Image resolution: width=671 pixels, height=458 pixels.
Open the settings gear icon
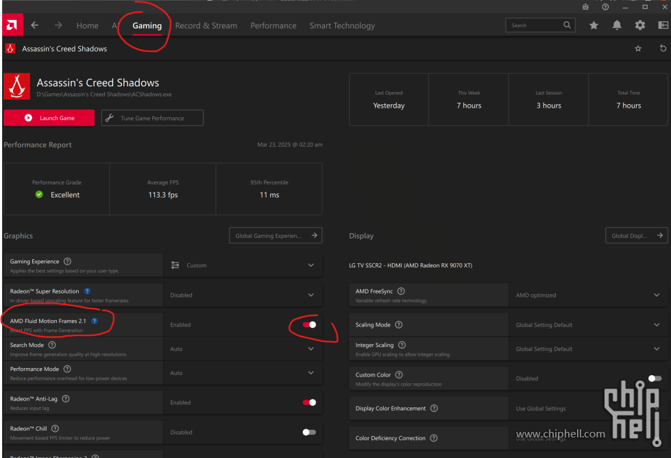(639, 25)
